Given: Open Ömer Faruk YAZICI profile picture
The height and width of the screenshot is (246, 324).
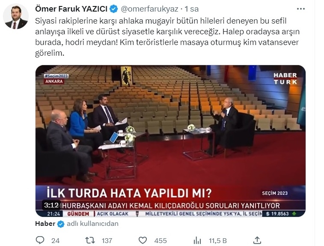Looking at the screenshot, I should (x=16, y=16).
